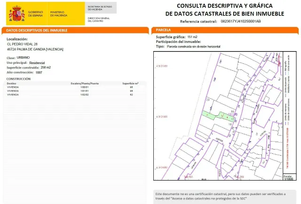
Task: Select the '1/01/01' table cell
Action: point(85,91)
